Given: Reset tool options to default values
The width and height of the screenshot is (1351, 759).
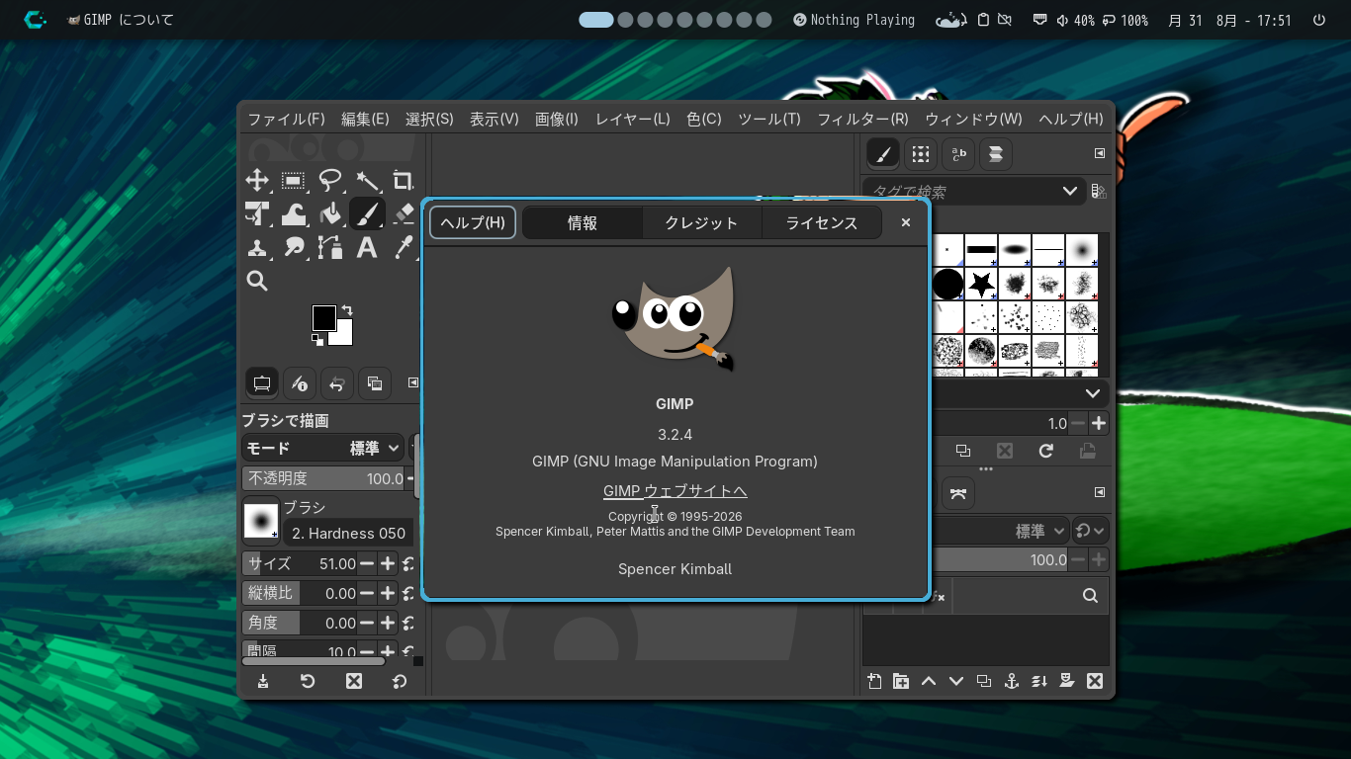Looking at the screenshot, I should point(399,681).
